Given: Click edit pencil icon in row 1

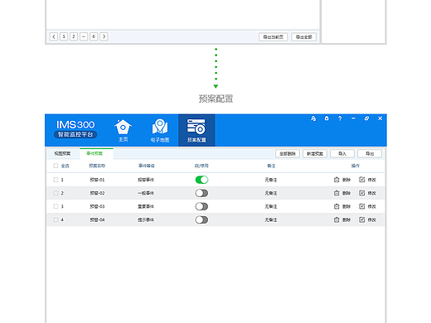Looking at the screenshot, I should (x=362, y=180).
